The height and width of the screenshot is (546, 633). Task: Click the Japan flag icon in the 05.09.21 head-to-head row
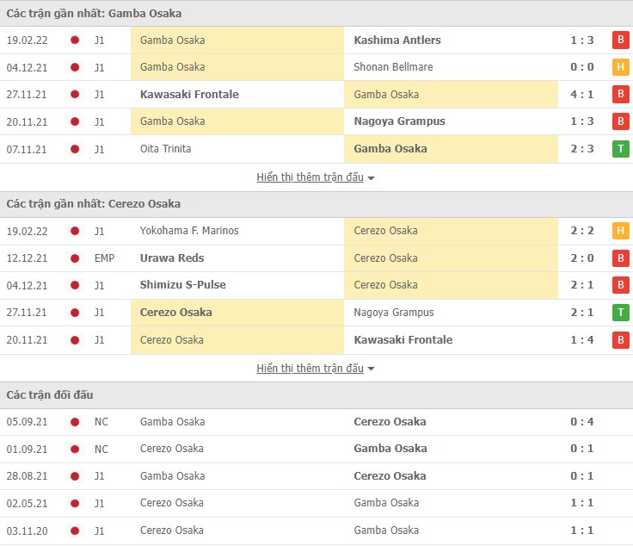75,422
